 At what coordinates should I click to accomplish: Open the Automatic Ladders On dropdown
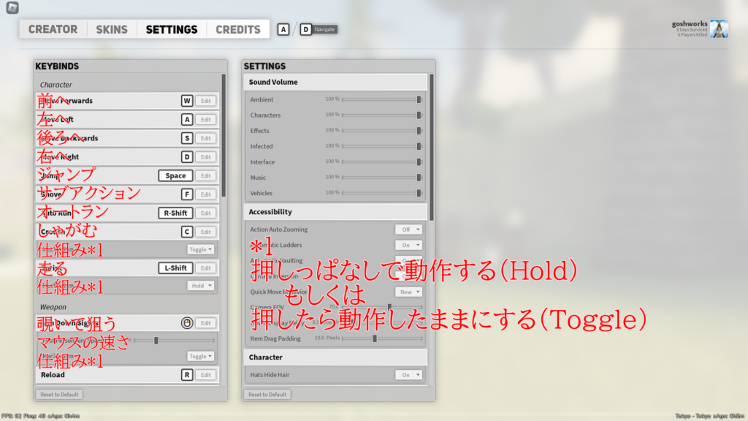click(408, 245)
